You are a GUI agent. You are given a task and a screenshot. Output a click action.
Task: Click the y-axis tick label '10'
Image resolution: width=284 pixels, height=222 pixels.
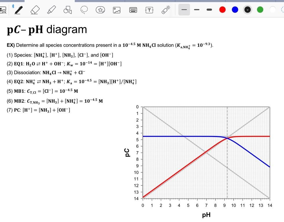[x=136, y=172]
